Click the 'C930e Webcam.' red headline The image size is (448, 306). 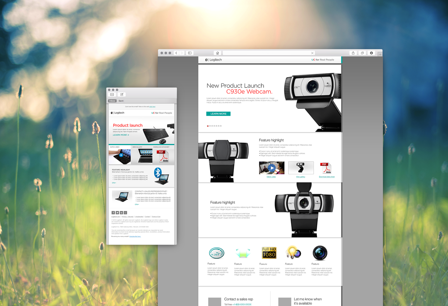point(249,92)
